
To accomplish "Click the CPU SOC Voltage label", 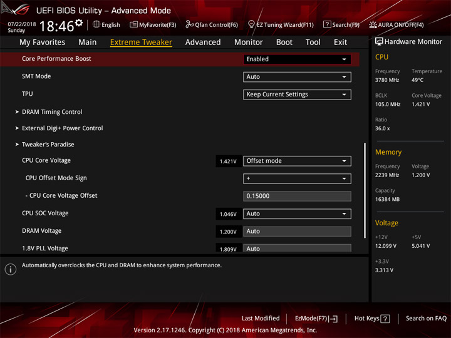I will tap(45, 213).
